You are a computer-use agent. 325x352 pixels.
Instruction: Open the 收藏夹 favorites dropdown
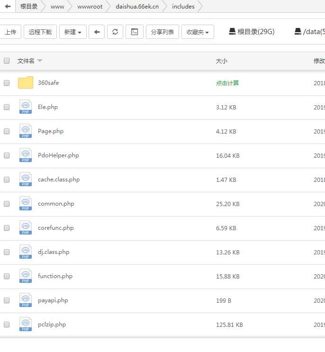pos(198,32)
